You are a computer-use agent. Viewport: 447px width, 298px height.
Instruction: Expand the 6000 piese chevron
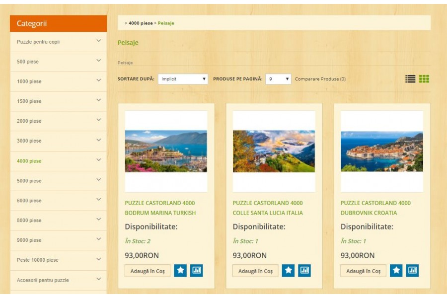coord(99,200)
